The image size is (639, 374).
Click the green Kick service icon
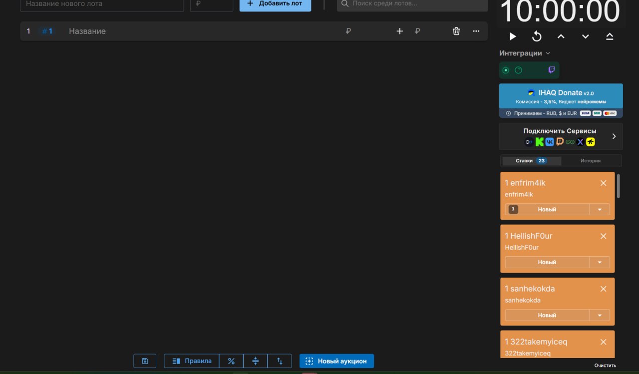pyautogui.click(x=539, y=142)
